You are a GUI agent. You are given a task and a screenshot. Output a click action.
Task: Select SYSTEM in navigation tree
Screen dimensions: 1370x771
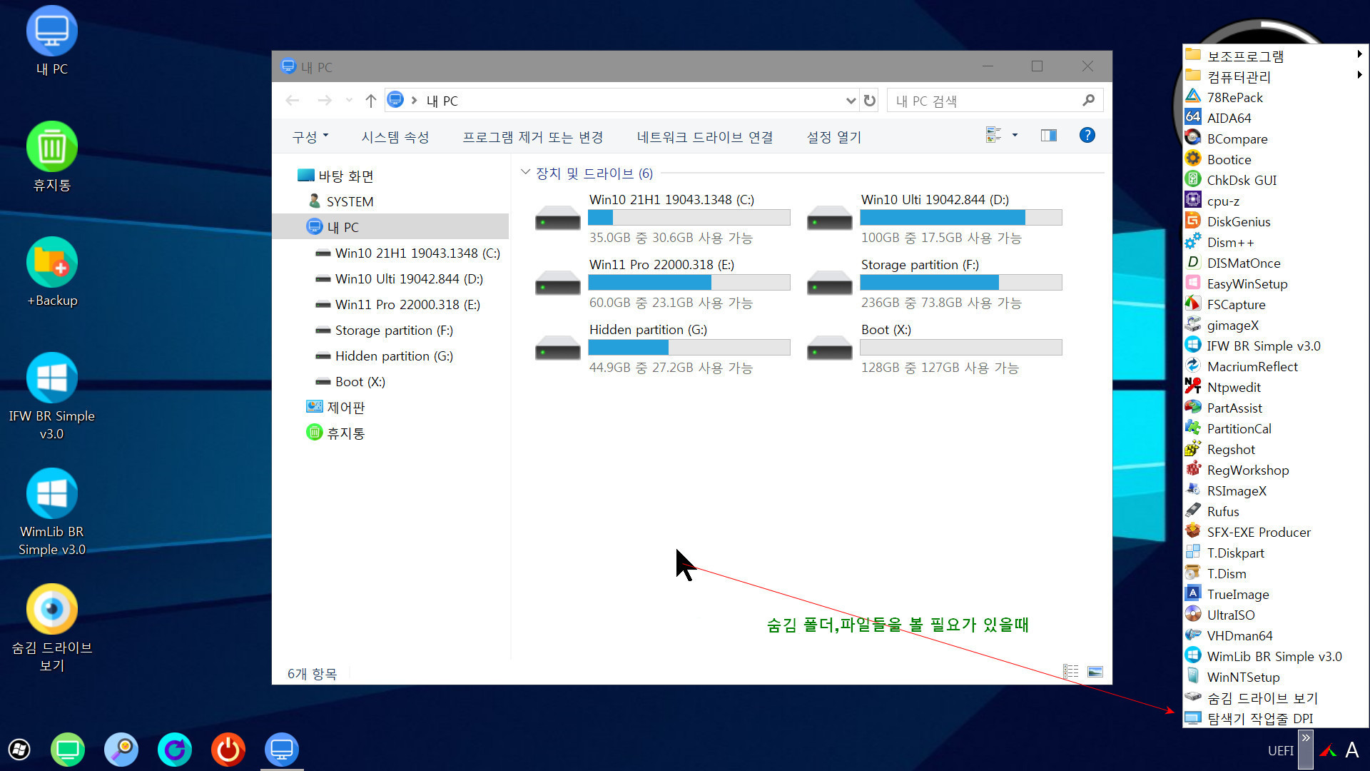[x=350, y=201]
